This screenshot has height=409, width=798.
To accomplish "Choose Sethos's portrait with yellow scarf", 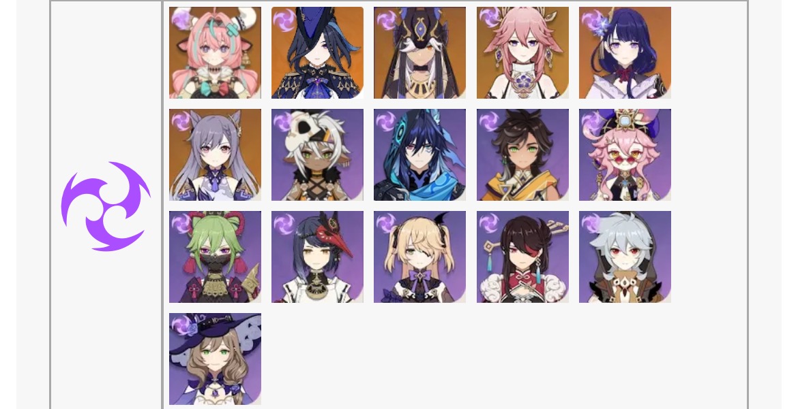I will pyautogui.click(x=522, y=155).
